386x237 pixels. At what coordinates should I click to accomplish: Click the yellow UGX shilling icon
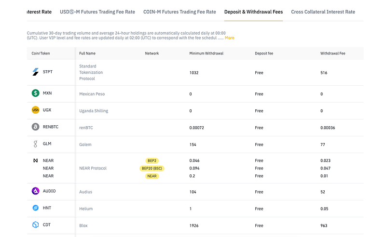pos(35,110)
